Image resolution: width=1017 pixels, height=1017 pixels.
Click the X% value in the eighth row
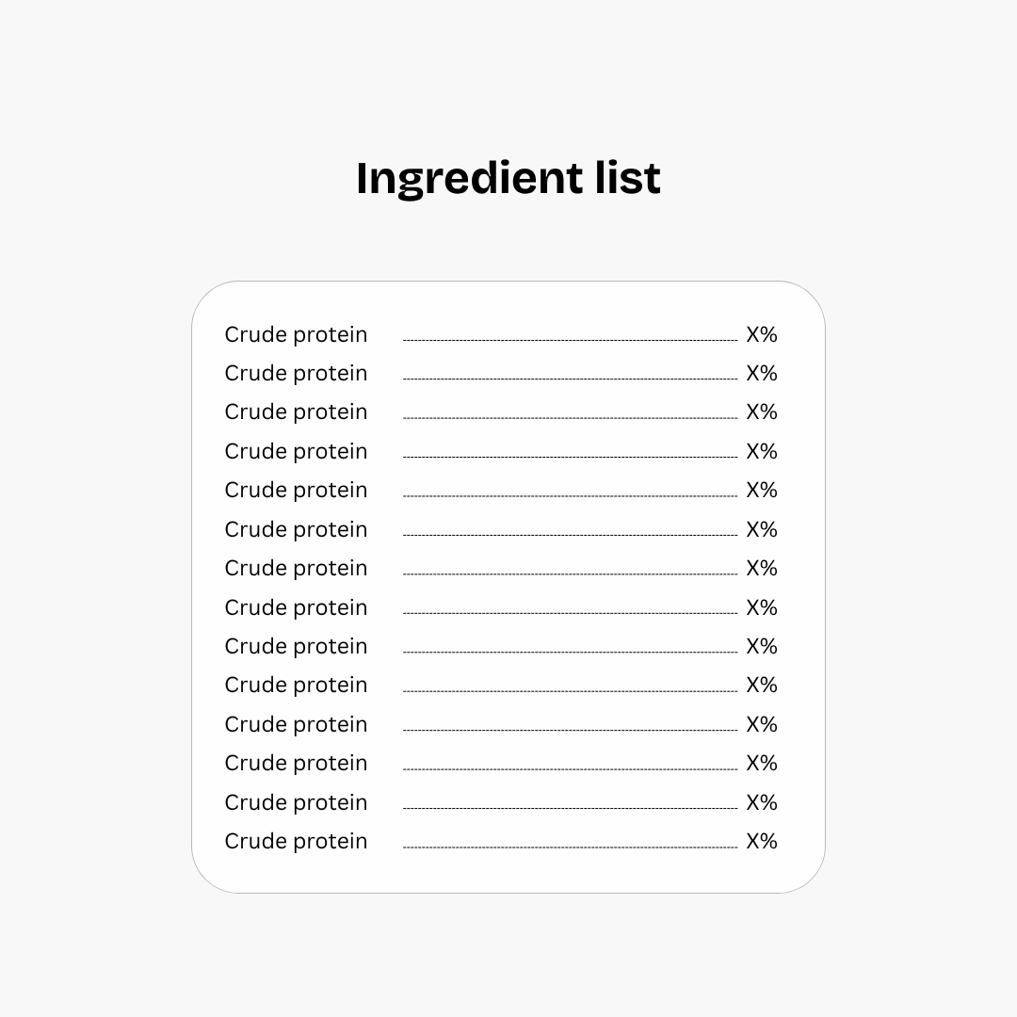click(762, 607)
